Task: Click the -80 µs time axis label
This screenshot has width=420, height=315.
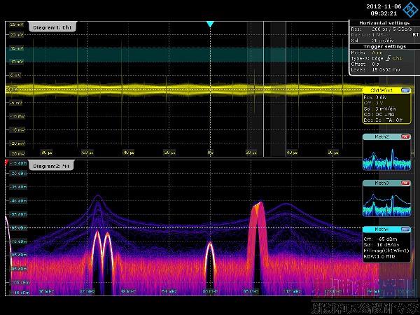Action: pos(46,153)
